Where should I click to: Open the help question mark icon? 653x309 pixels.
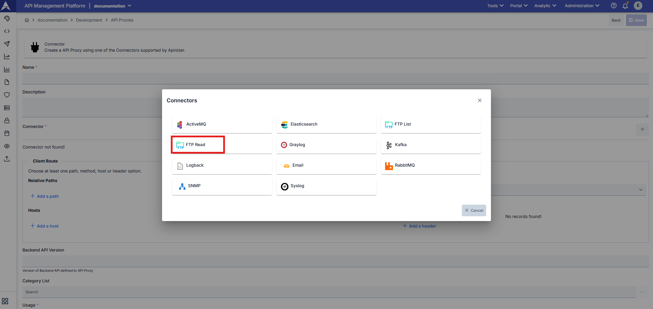(x=614, y=5)
